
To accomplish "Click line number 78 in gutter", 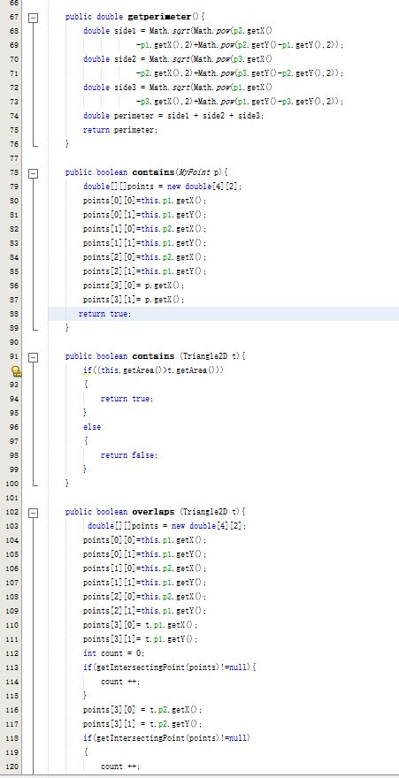I will (x=14, y=172).
